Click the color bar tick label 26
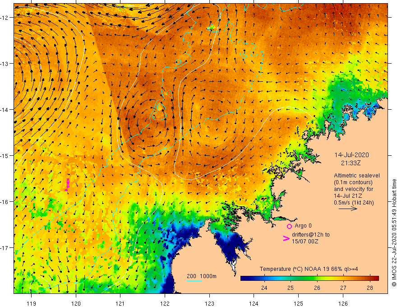The image size is (397, 307). (x=317, y=288)
